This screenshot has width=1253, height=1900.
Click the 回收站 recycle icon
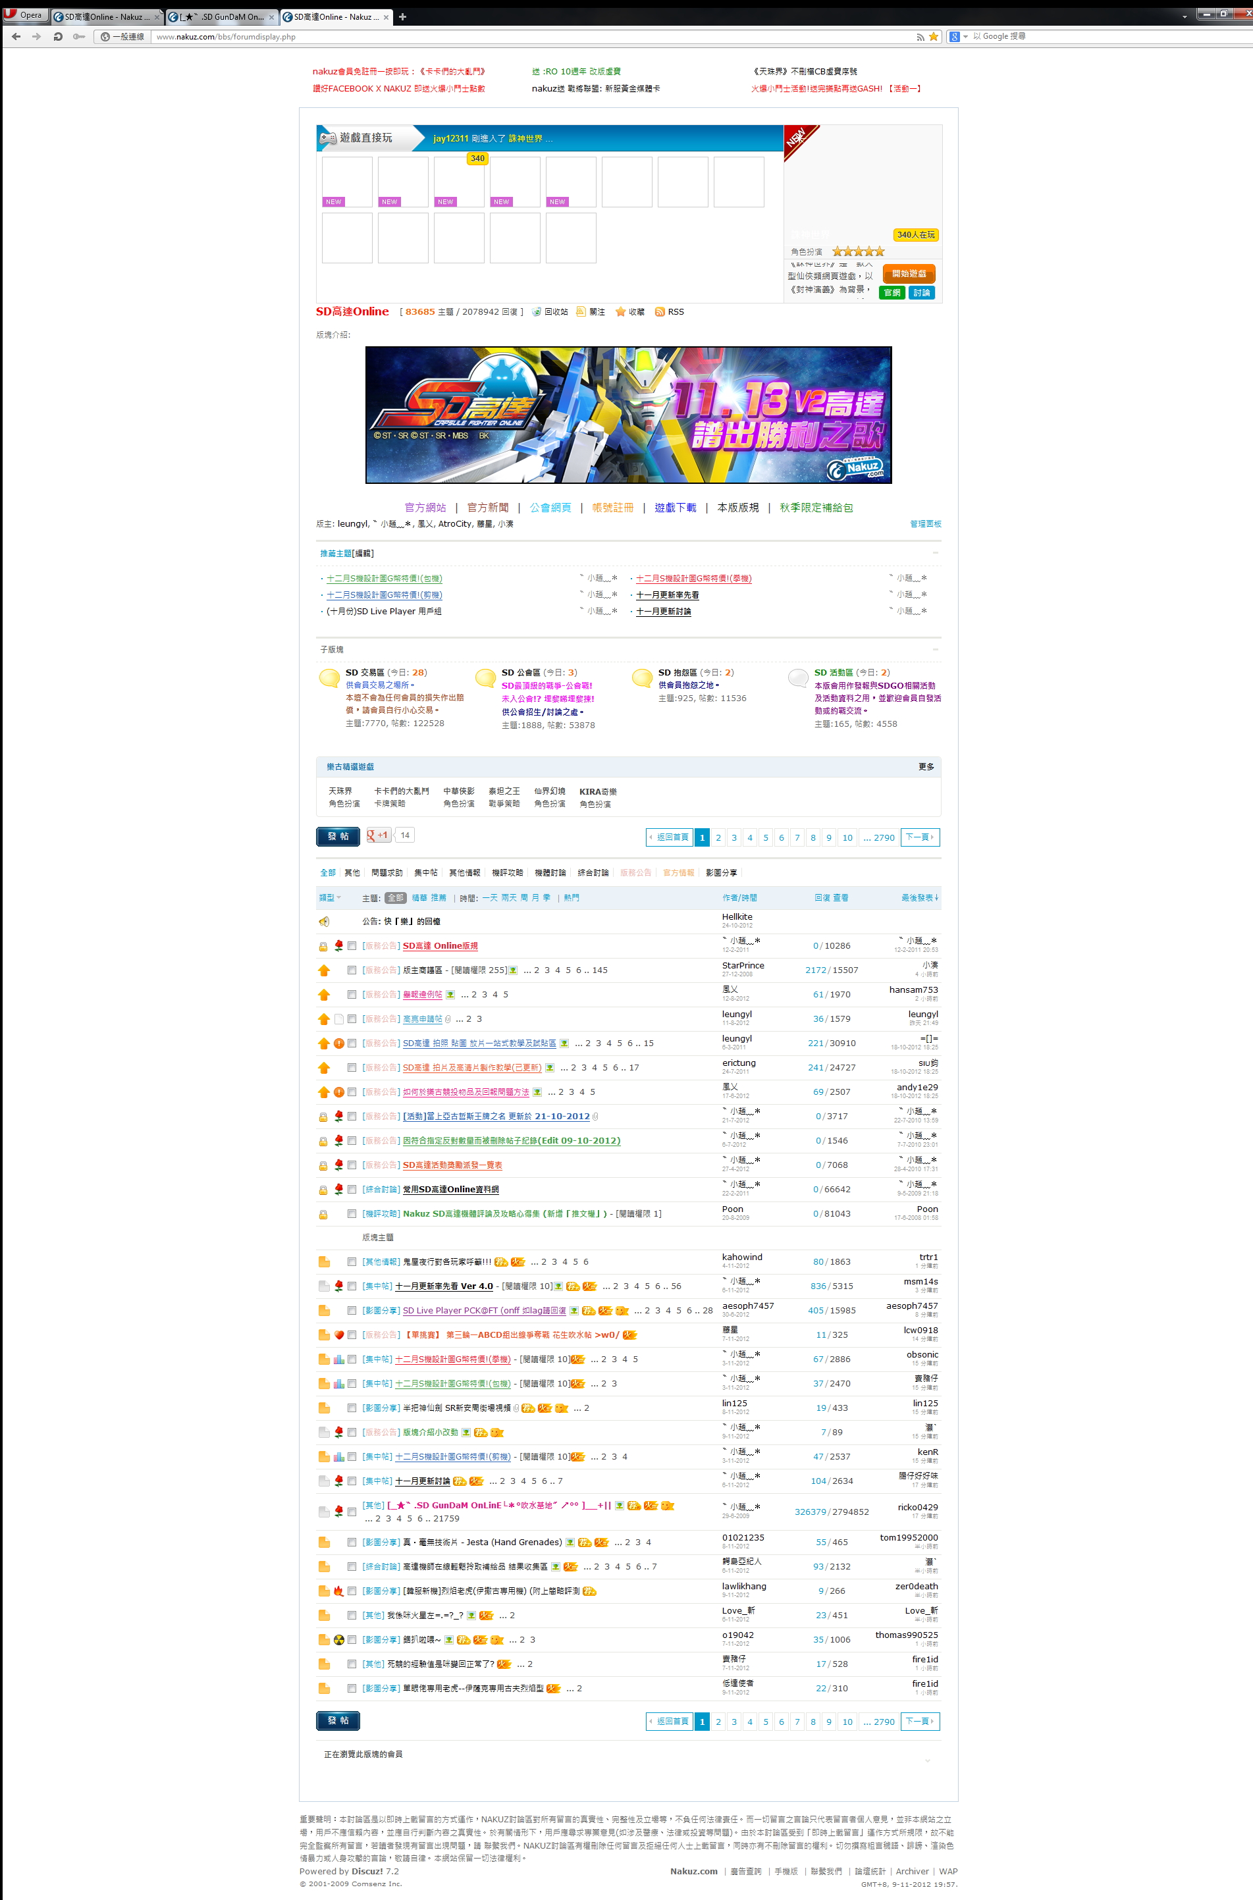[537, 311]
